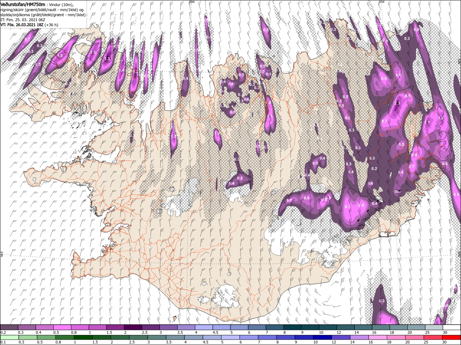
Task: Click the '4.5' label on the upper snow scale
Action: 215,332
